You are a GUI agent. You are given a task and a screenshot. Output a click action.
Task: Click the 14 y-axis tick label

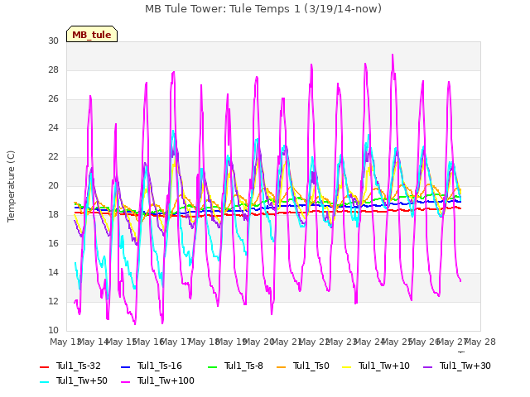53,273
